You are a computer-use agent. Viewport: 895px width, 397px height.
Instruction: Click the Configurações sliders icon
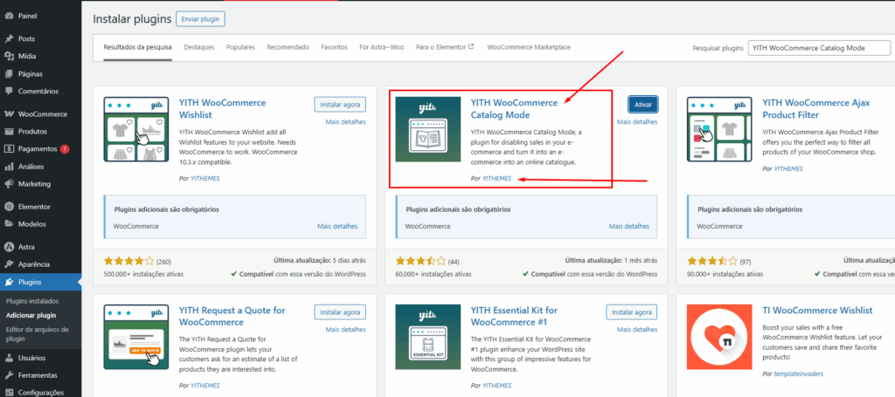coord(9,393)
